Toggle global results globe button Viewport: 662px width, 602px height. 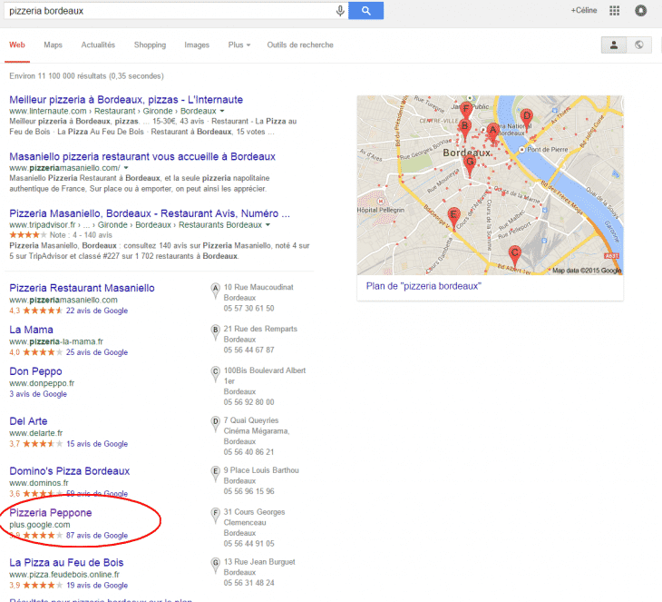(x=639, y=44)
